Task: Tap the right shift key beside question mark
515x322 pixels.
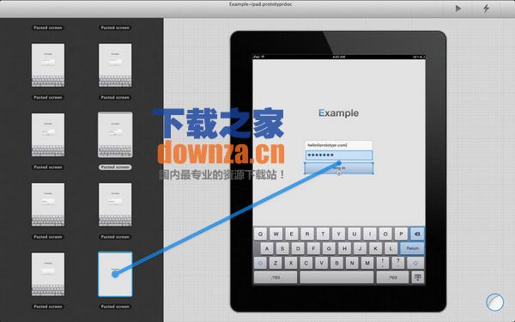Action: 415,263
